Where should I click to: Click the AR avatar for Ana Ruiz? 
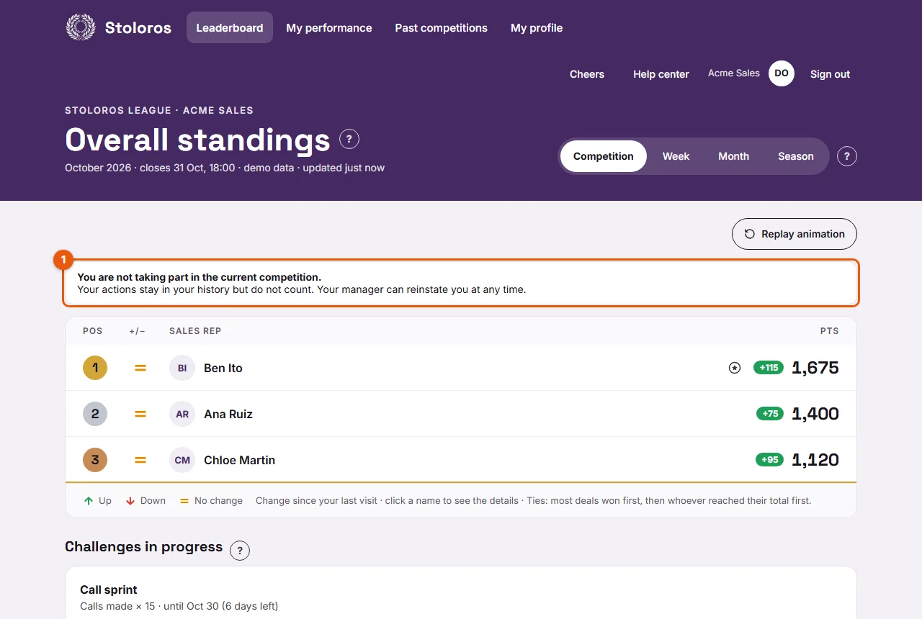182,414
